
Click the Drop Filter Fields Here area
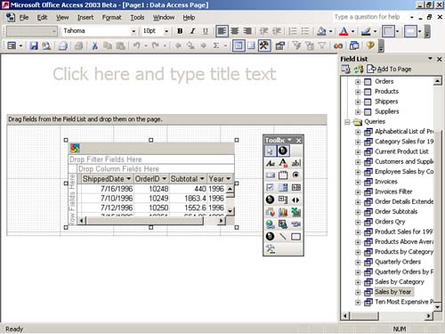tap(151, 159)
